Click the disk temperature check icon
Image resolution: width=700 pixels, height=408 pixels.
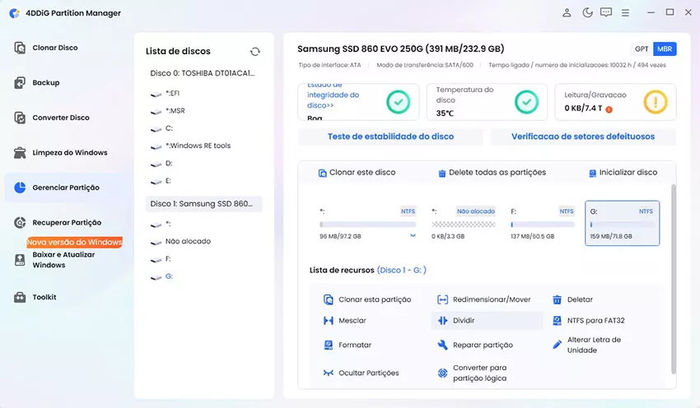click(526, 102)
